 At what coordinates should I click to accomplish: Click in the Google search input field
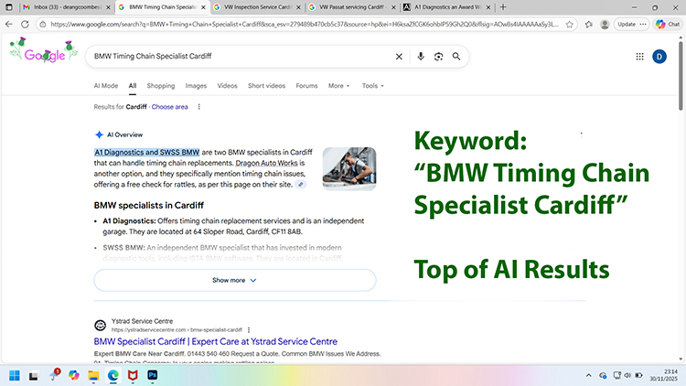coord(238,57)
